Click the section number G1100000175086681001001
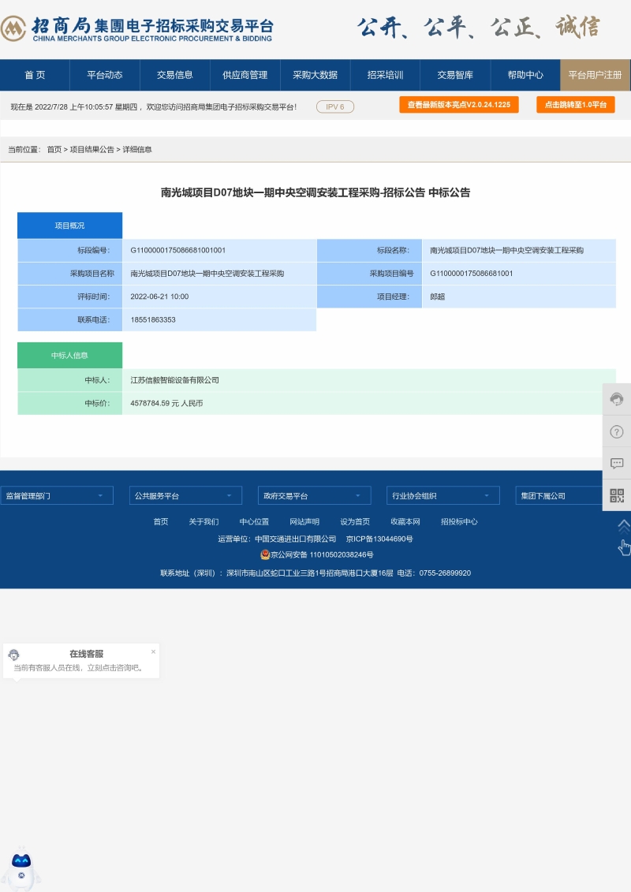Viewport: 631px width, 892px height. click(178, 250)
